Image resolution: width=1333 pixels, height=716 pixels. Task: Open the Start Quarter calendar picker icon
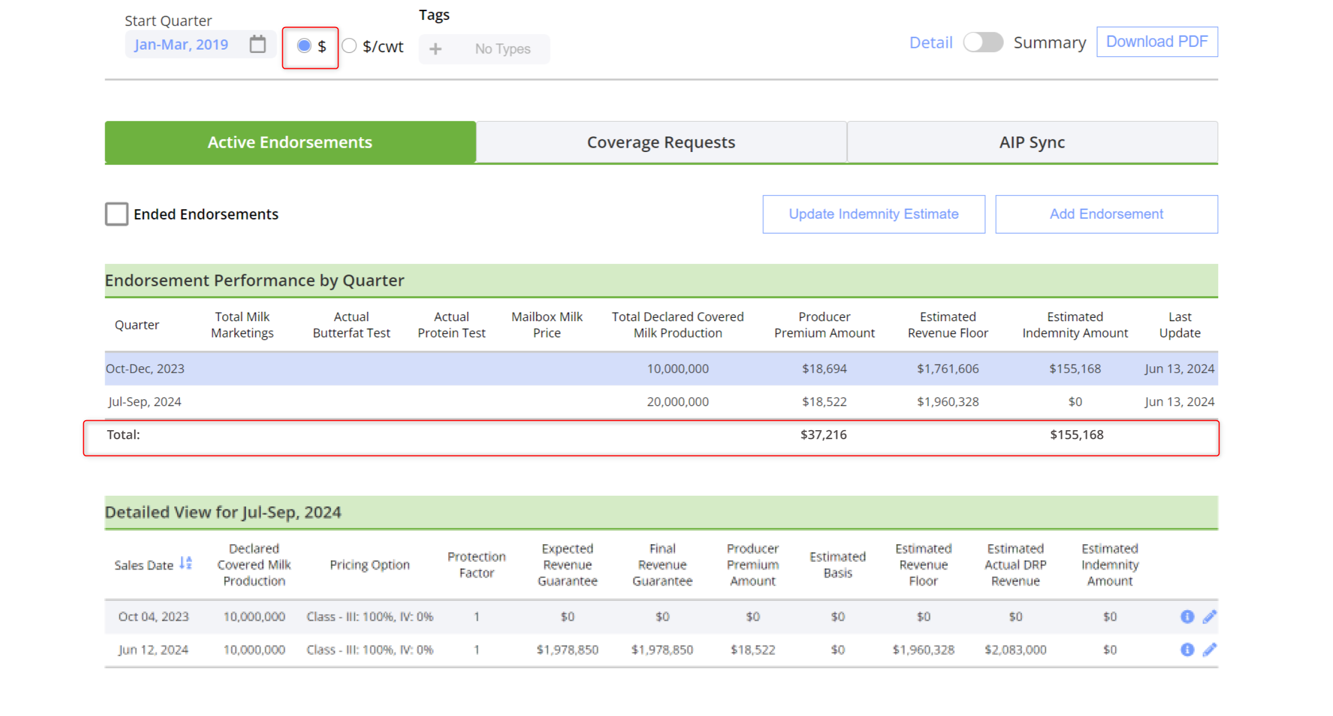coord(257,44)
